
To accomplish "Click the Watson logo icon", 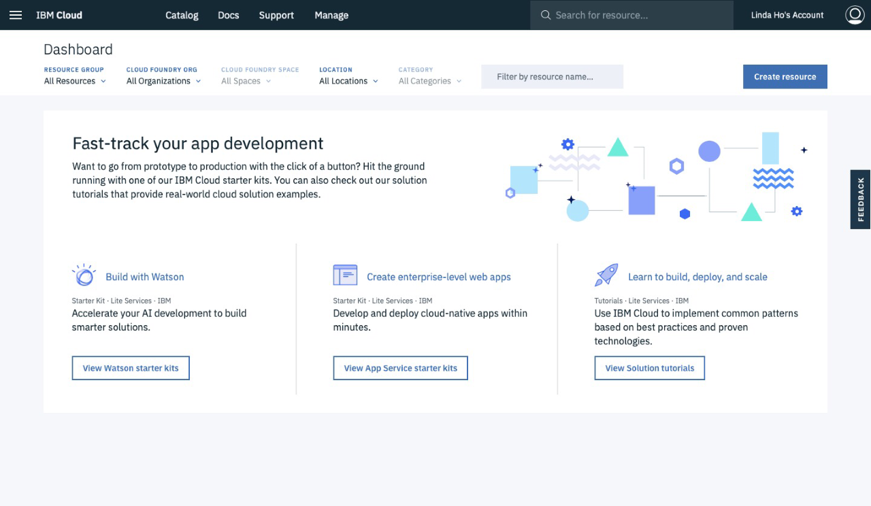I will pos(84,275).
